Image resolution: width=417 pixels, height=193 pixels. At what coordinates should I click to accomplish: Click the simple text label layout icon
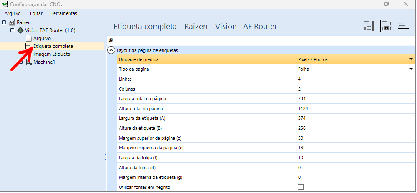pyautogui.click(x=404, y=26)
